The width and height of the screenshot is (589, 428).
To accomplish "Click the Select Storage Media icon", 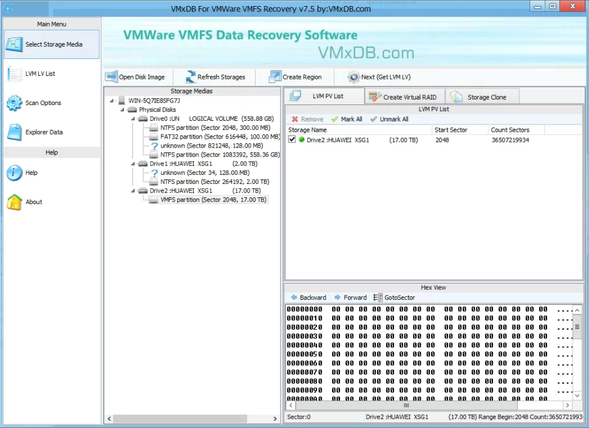I will click(14, 44).
